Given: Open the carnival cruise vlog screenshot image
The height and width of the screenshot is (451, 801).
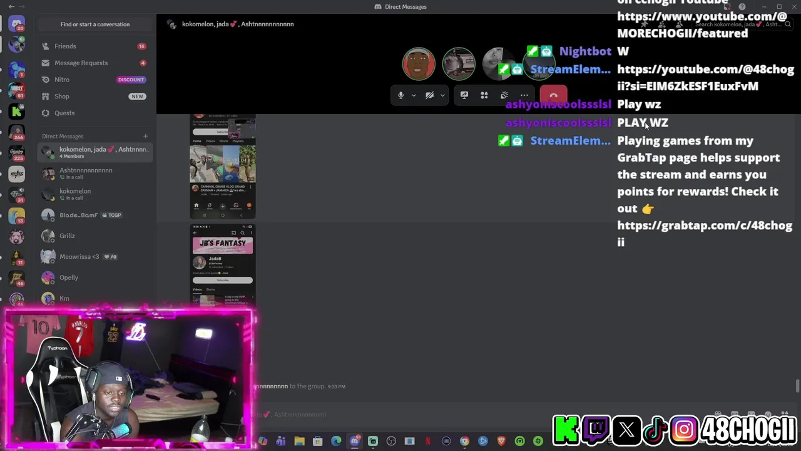Looking at the screenshot, I should [x=223, y=167].
